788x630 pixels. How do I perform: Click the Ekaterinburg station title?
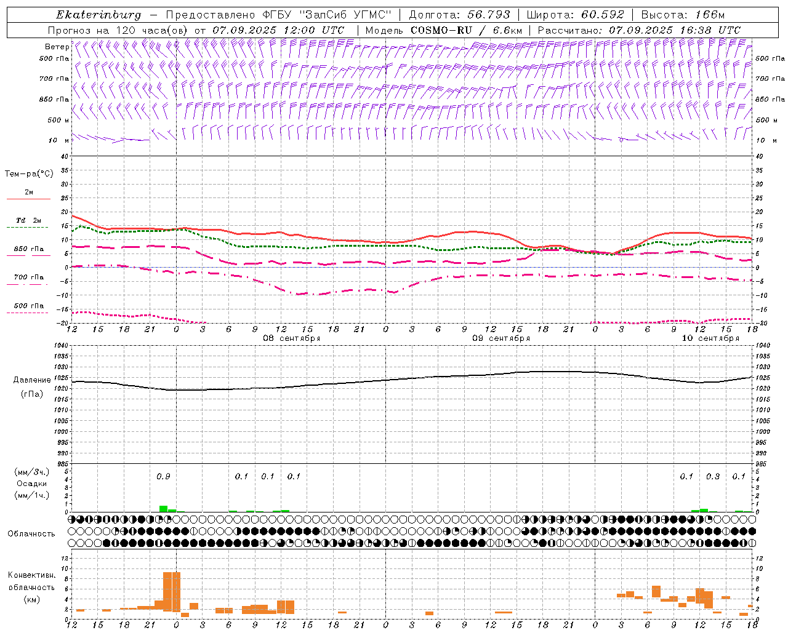pyautogui.click(x=98, y=15)
